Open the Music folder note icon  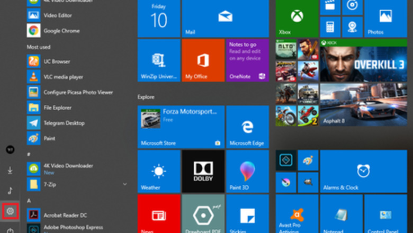tap(10, 190)
